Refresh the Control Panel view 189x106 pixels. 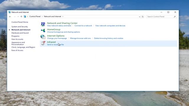(x=143, y=17)
